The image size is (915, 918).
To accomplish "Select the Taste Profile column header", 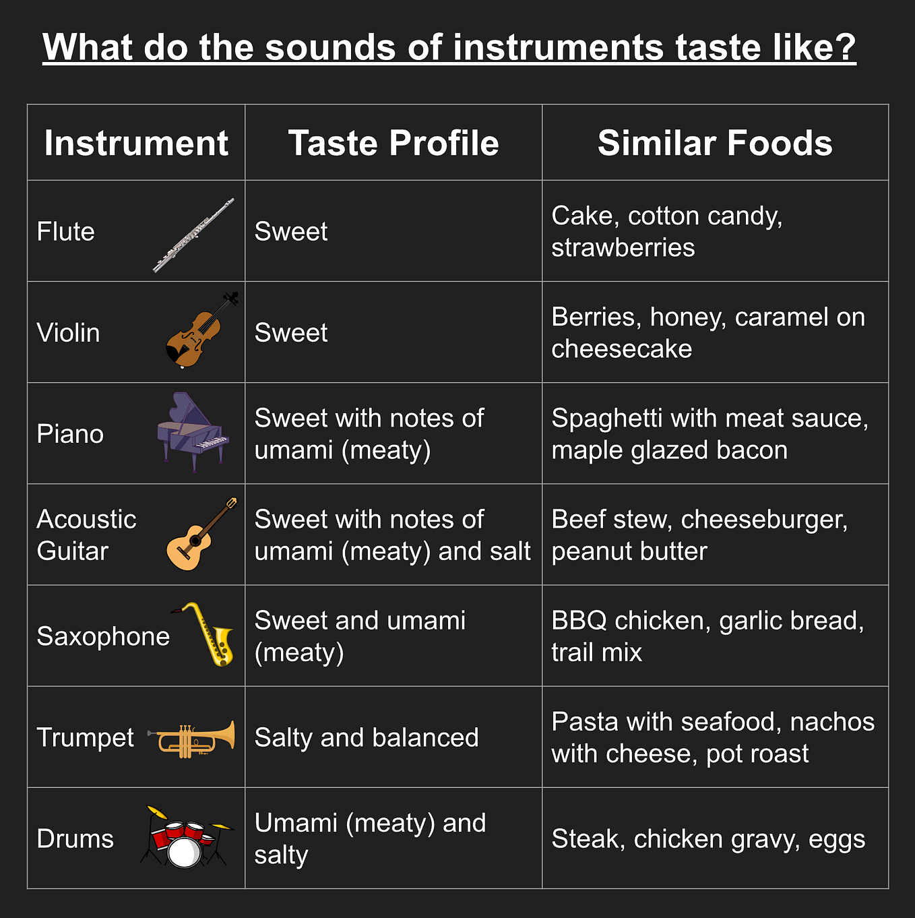I will [x=393, y=143].
